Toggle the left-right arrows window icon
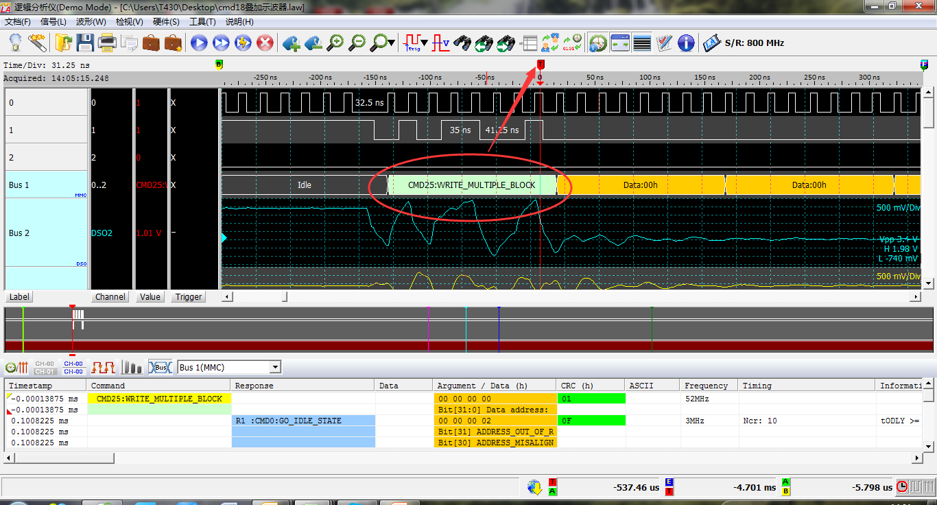Screen dimensions: 937x505 point(620,43)
